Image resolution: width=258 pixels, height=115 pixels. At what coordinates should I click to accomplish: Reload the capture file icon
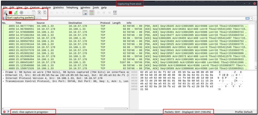tap(45, 13)
